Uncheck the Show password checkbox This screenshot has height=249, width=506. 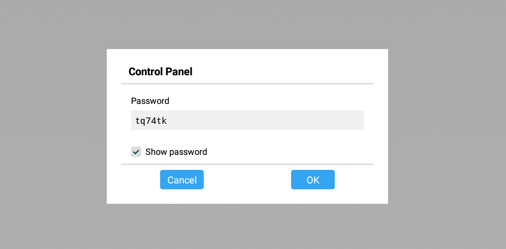tap(136, 152)
